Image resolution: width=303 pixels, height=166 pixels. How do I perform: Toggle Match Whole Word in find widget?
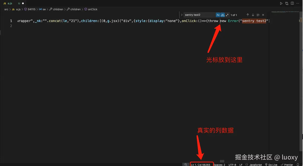click(x=222, y=15)
